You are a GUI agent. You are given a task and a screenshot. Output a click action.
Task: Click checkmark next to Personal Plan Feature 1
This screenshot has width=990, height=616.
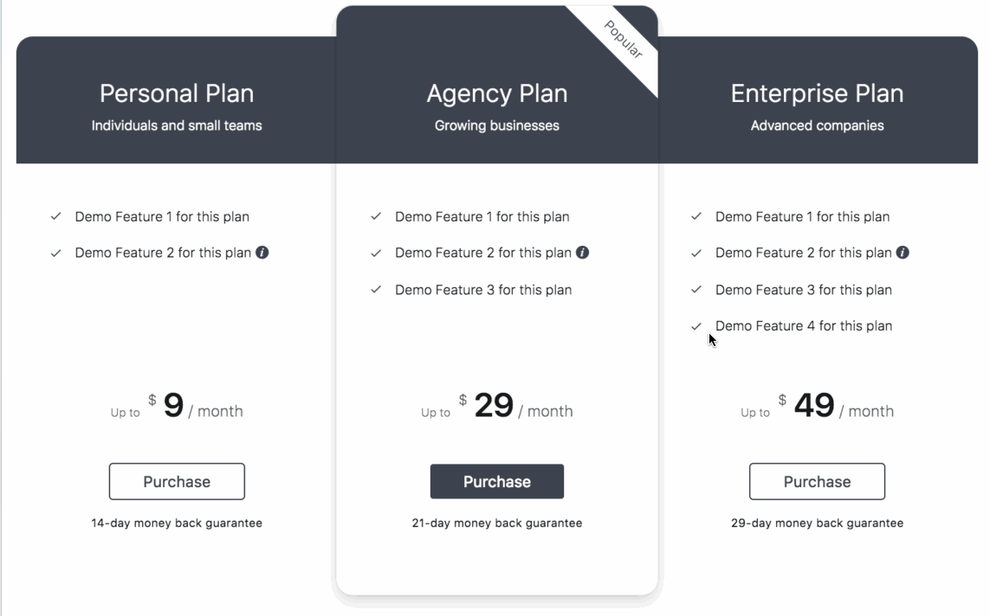point(56,216)
